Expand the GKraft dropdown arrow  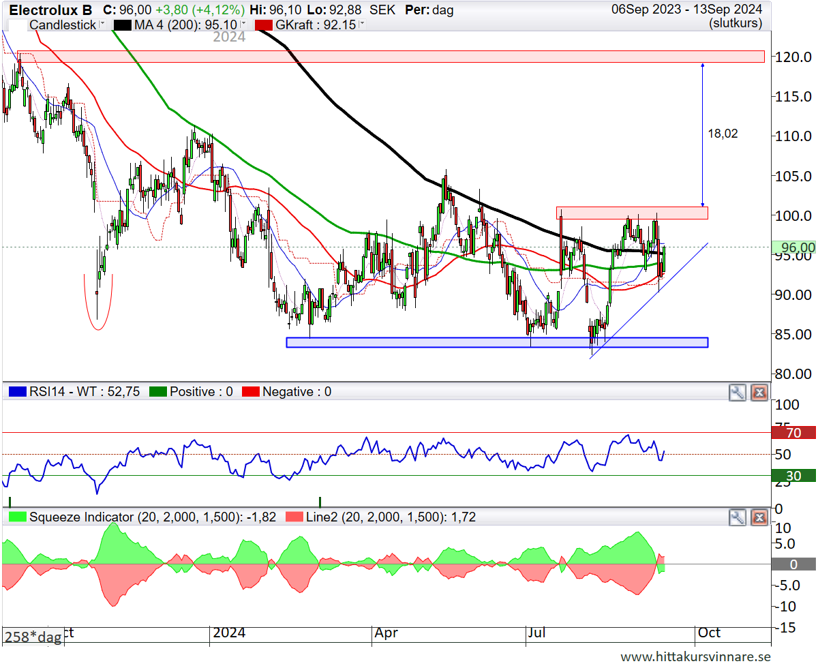pos(361,25)
